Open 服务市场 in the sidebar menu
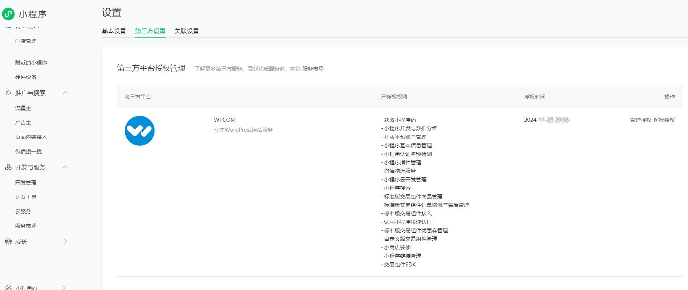Image resolution: width=688 pixels, height=290 pixels. 26,226
